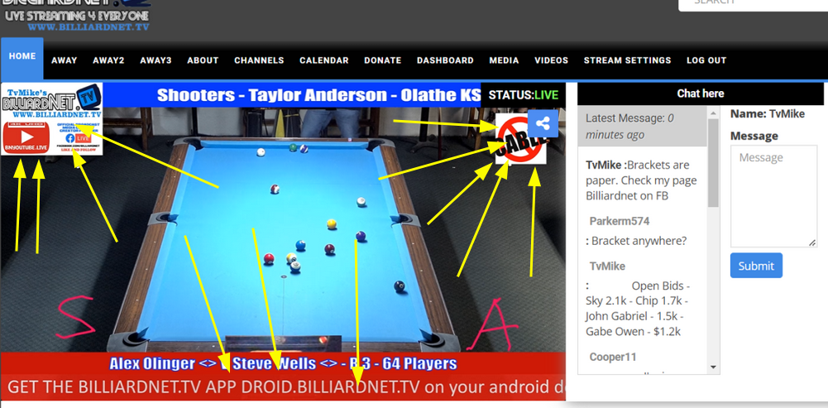Click the Open Bids chat message
This screenshot has height=408, width=828.
tap(639, 309)
